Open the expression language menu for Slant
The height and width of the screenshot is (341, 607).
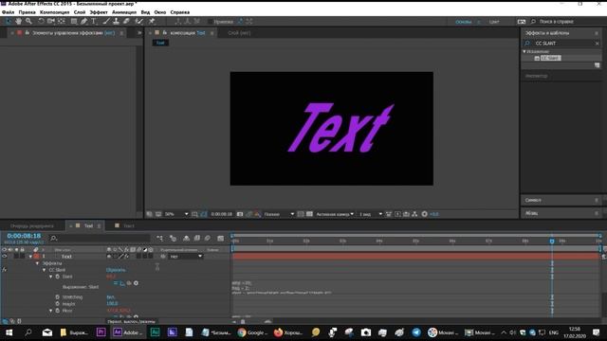(x=136, y=283)
